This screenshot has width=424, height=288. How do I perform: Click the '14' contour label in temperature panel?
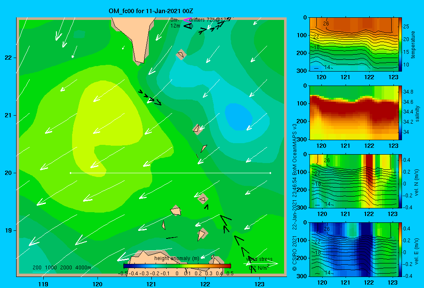327,67
